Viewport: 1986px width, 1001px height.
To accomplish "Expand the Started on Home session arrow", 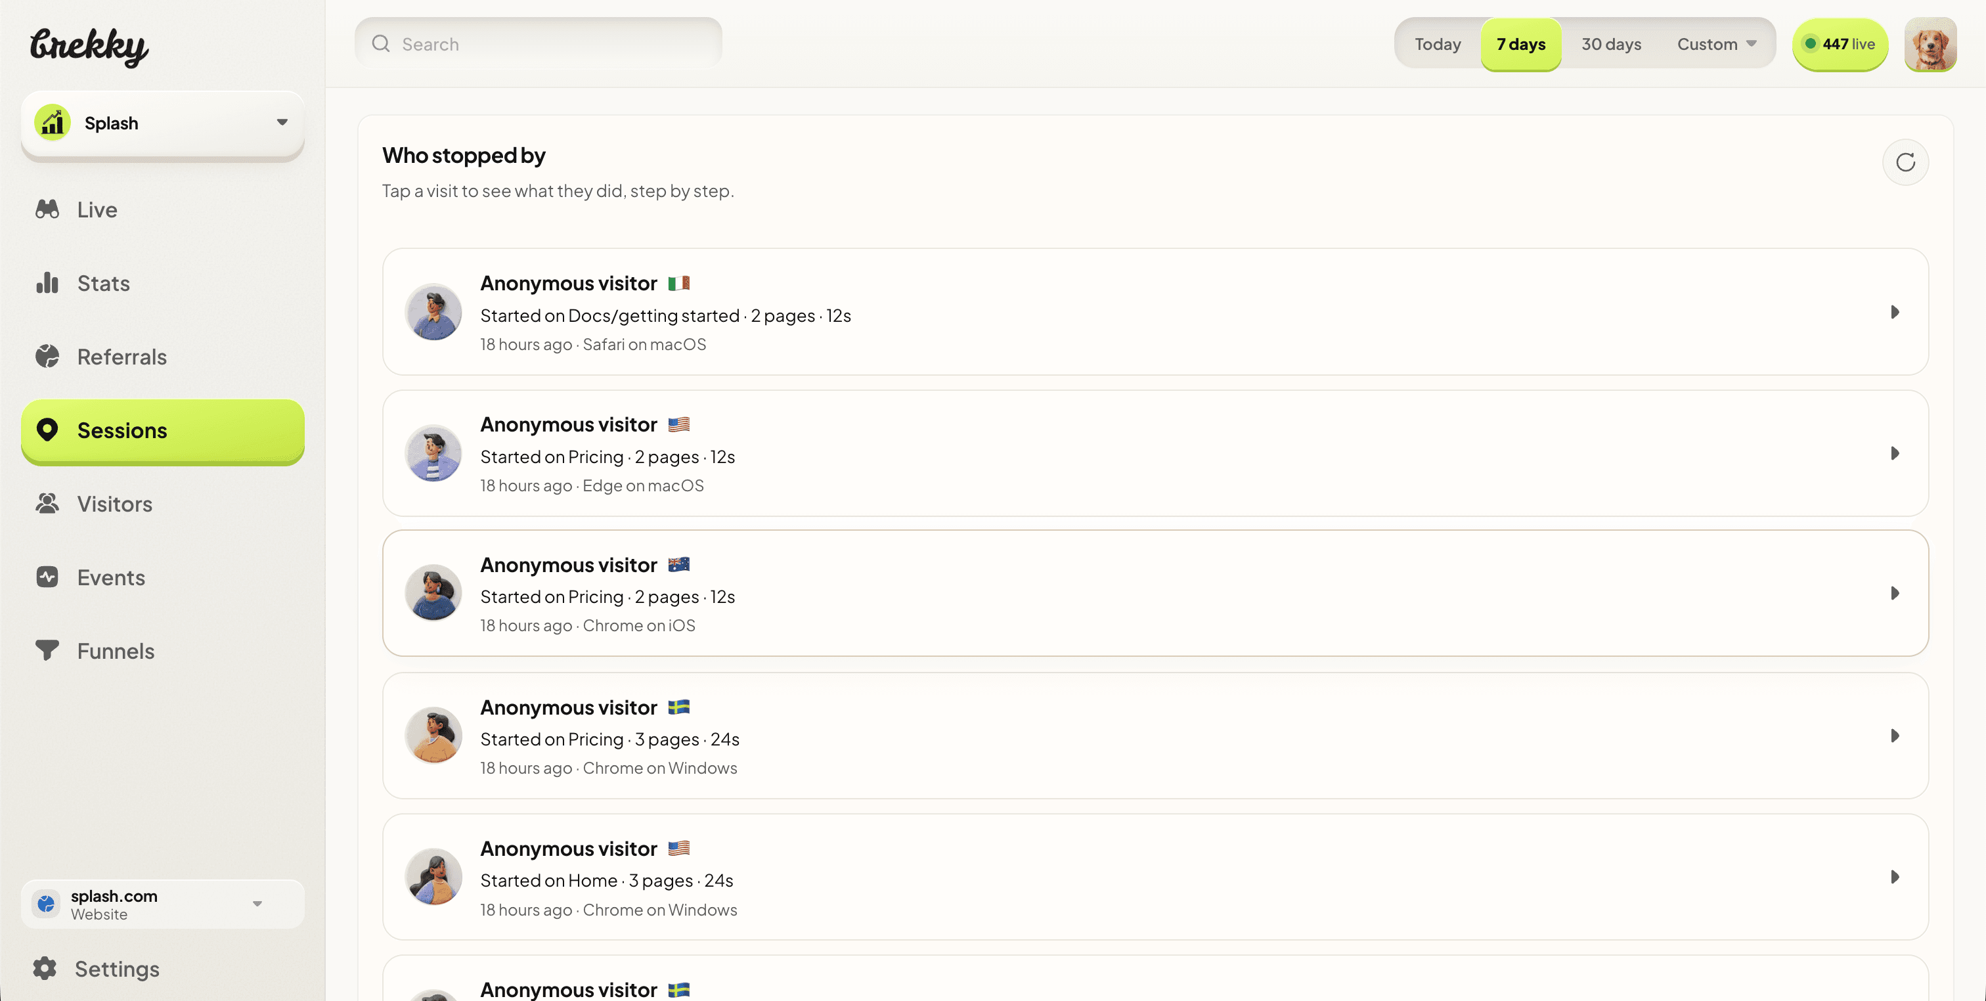I will [1894, 877].
